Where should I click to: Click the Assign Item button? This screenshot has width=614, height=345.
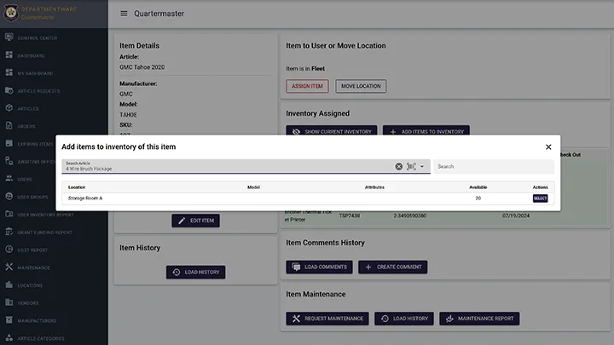click(307, 86)
